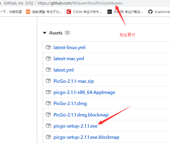Click the package icon beside picgo-setup-2.1.1.exe.blockmap
The width and height of the screenshot is (170, 143).
[x=48, y=137]
